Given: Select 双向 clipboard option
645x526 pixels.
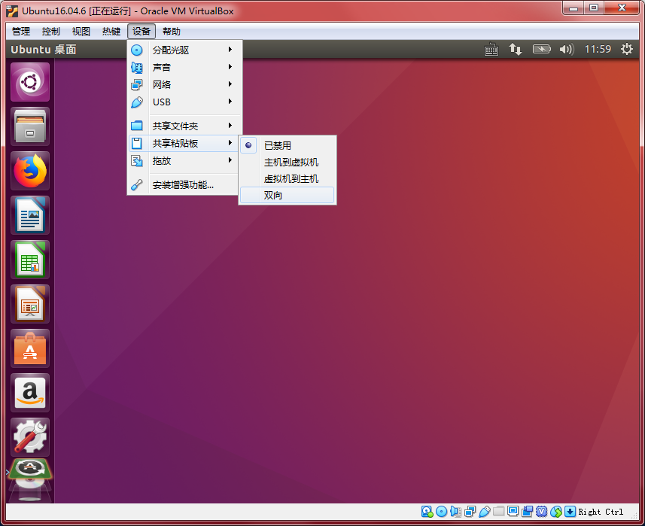Looking at the screenshot, I should point(287,195).
